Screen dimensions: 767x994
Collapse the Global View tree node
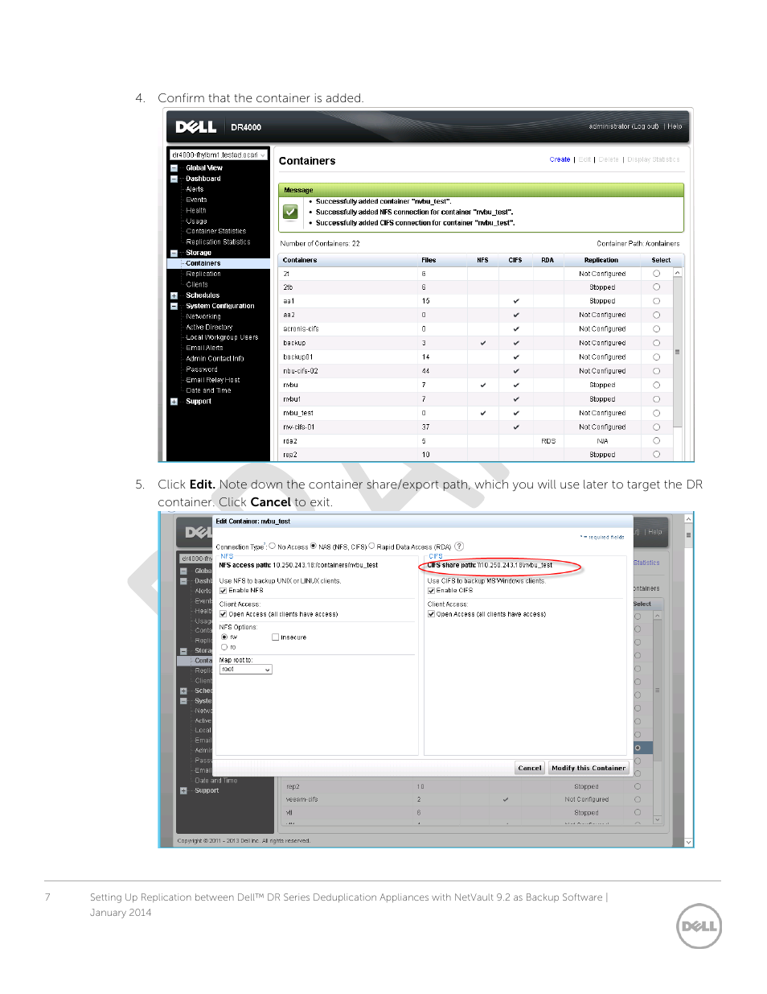pos(174,168)
